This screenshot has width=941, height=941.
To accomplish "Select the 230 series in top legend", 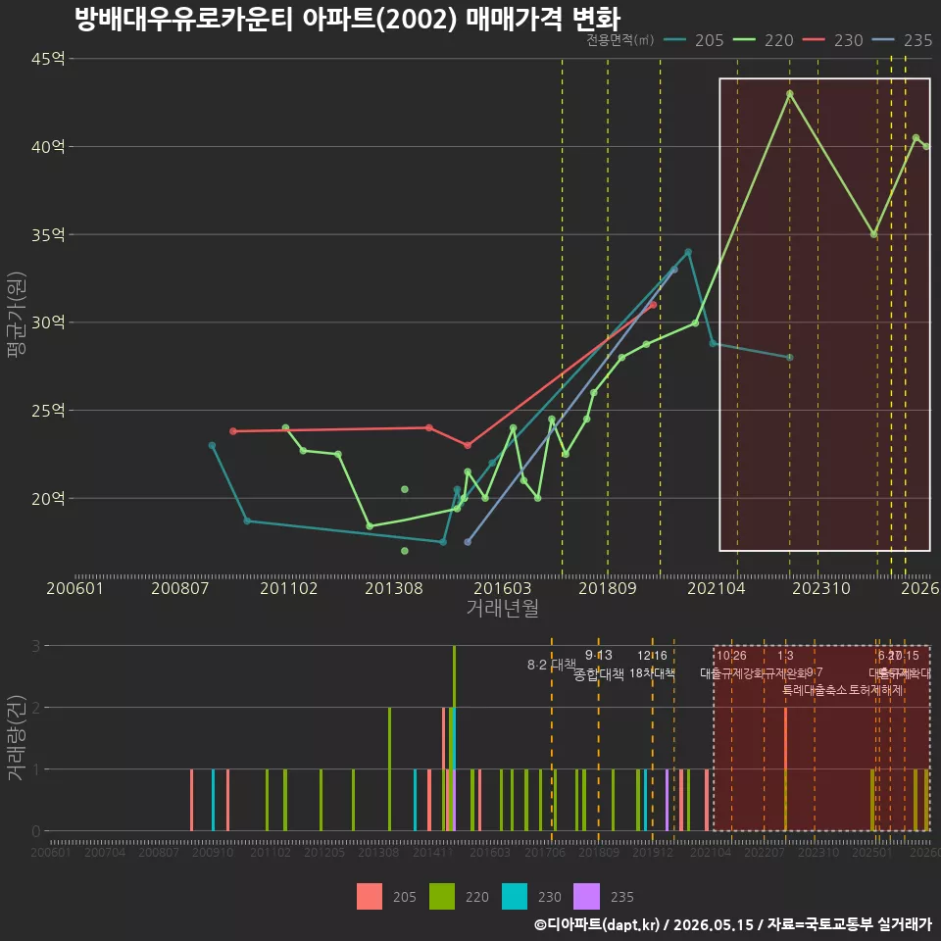I will (833, 40).
